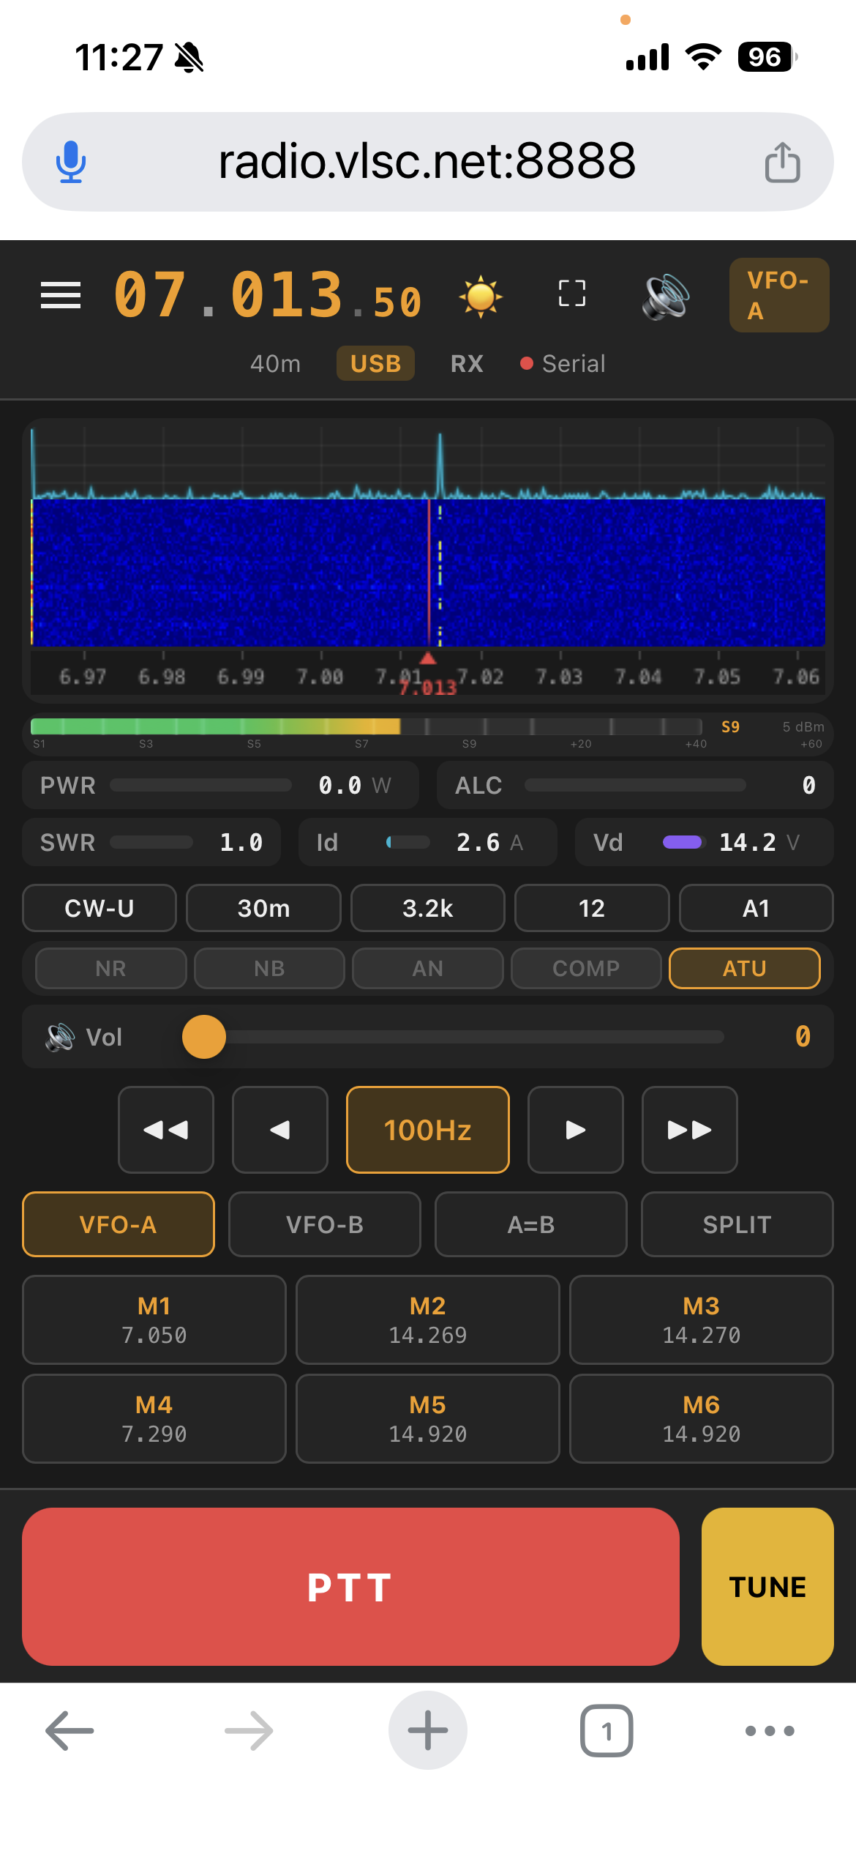Step frequency up with single right arrow

576,1130
